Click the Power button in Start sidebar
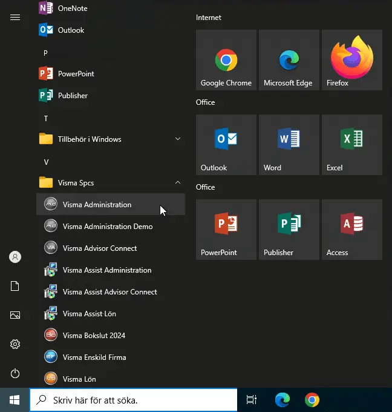 click(x=15, y=373)
